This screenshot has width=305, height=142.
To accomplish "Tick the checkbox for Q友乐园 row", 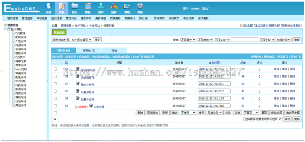I will 55,106.
